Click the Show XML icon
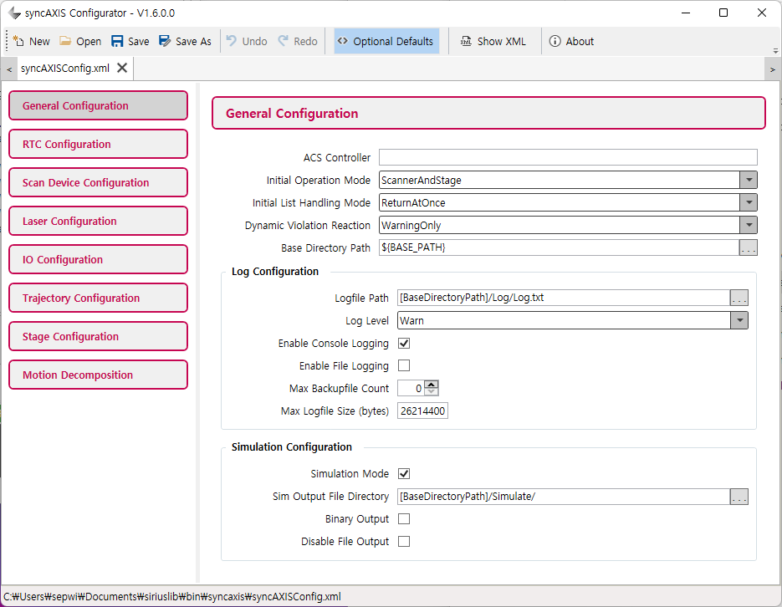782x607 pixels. tap(466, 41)
